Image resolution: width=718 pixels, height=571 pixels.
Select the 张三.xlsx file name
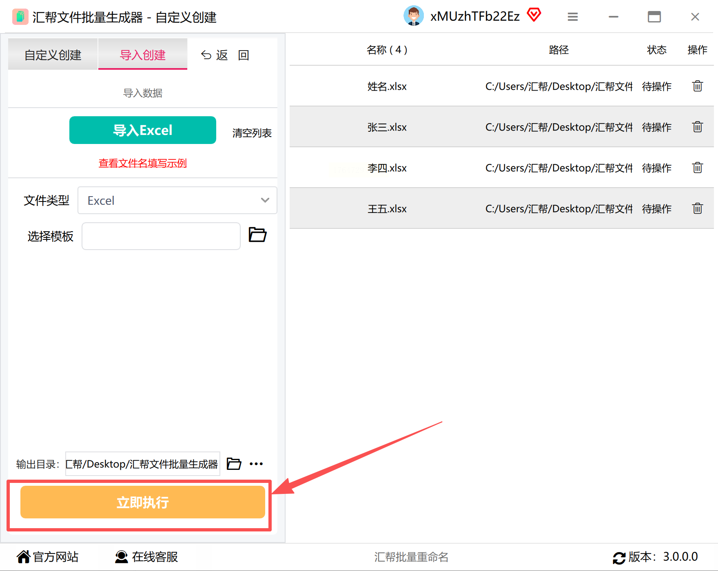pos(387,127)
